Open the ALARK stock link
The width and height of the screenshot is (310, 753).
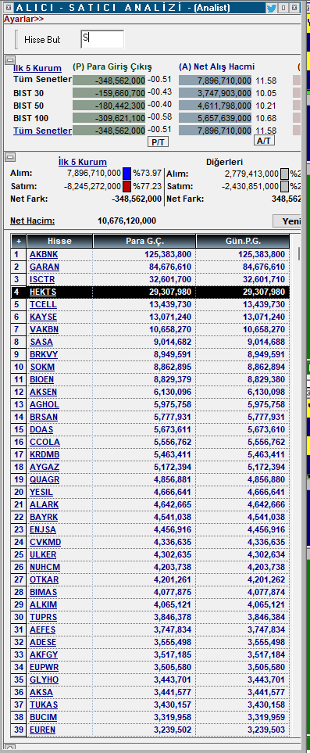coord(44,504)
